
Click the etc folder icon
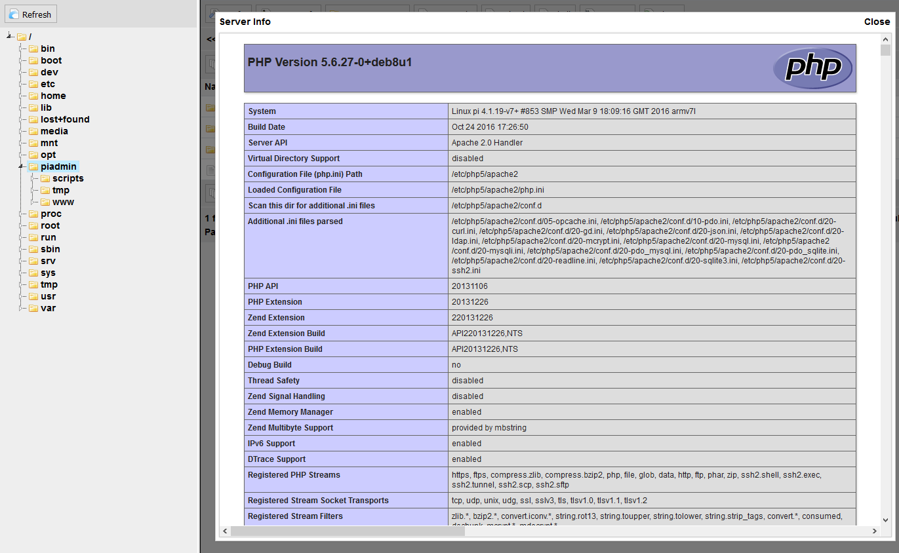click(x=34, y=84)
